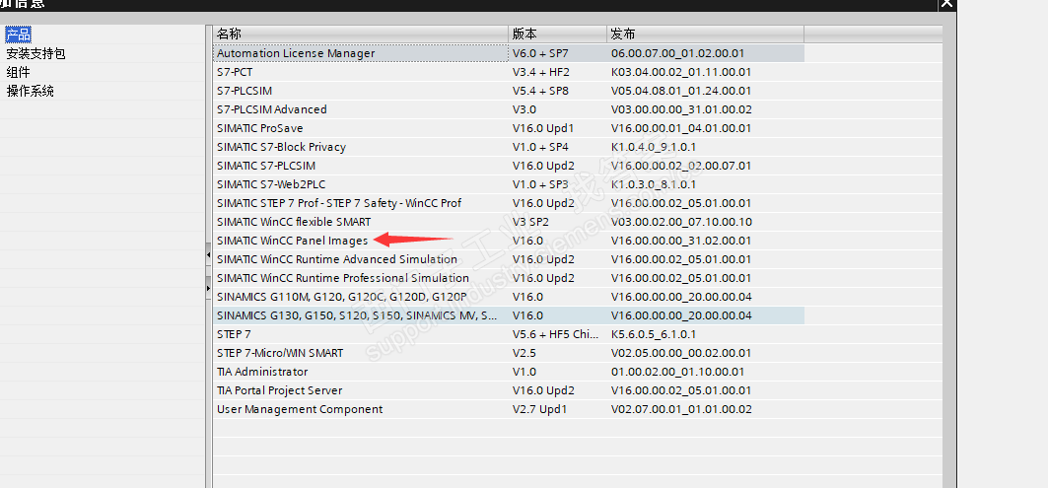Select the S7-PLCSIM Advanced entry
Image resolution: width=1048 pixels, height=488 pixels.
pos(271,109)
